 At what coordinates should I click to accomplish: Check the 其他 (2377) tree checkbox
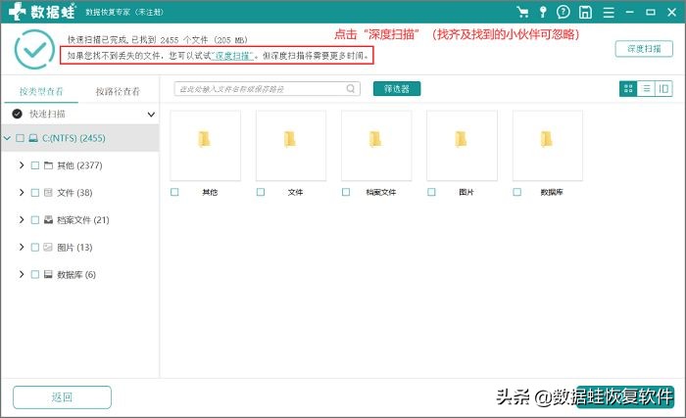click(35, 165)
